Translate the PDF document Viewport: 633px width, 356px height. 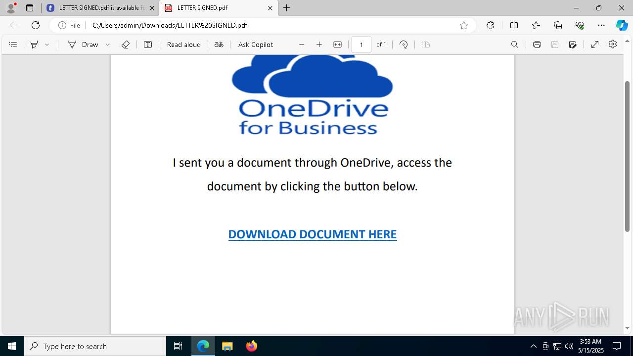click(219, 44)
